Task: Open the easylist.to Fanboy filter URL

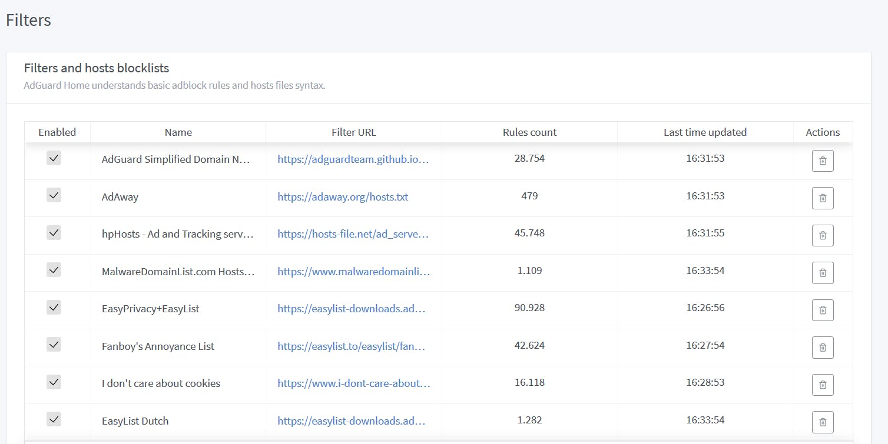Action: [x=351, y=346]
